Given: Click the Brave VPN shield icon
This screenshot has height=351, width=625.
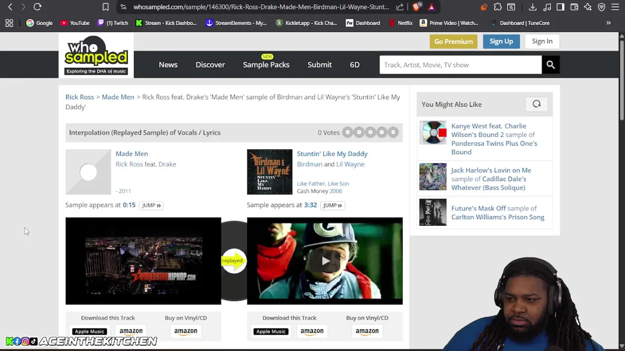Looking at the screenshot, I should point(602,7).
